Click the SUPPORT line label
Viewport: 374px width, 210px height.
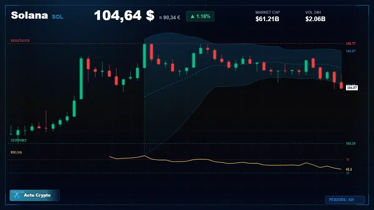pos(19,141)
